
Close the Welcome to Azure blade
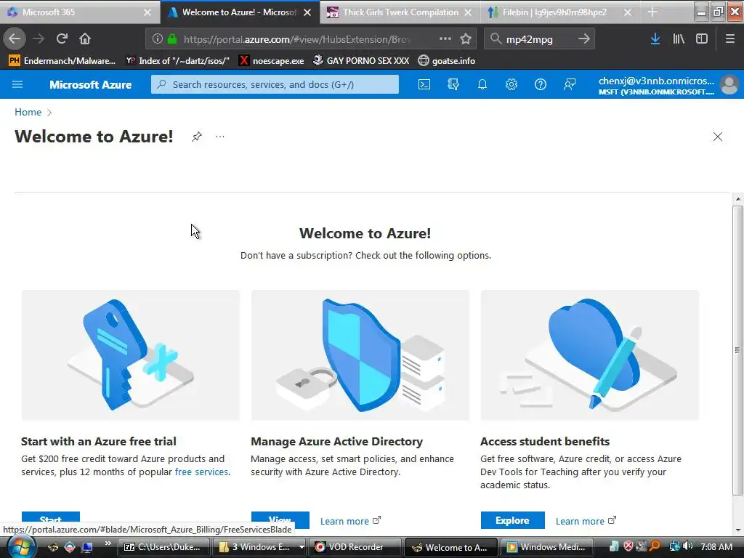click(x=717, y=137)
